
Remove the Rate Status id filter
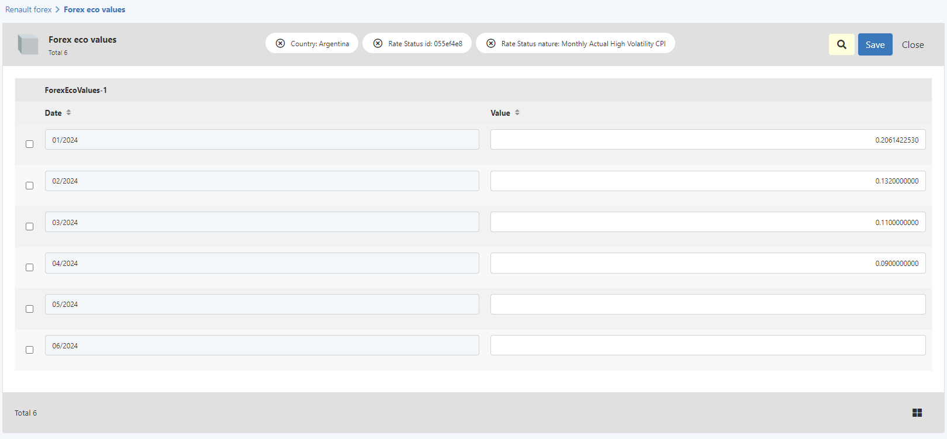click(378, 43)
